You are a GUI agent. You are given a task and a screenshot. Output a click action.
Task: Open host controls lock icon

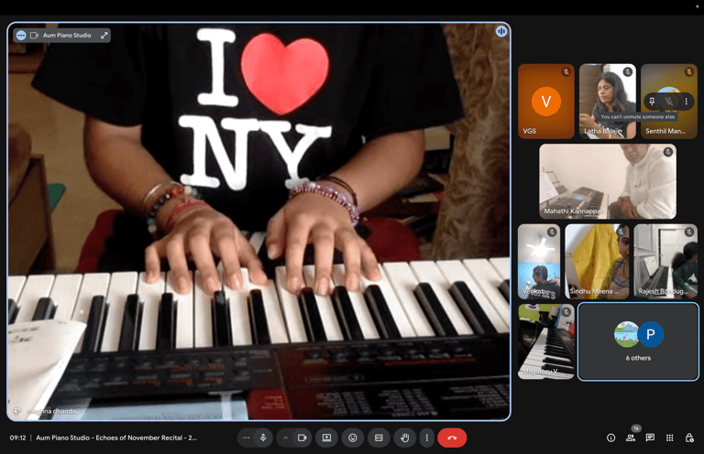pos(689,438)
